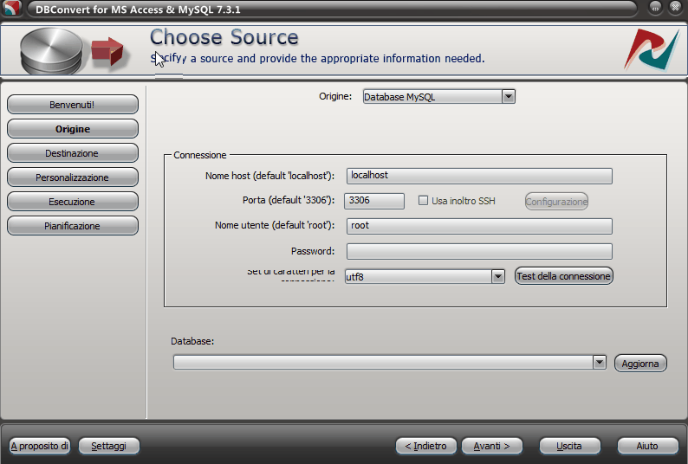The width and height of the screenshot is (688, 464).
Task: Click the Porta 3306 input field
Action: (374, 201)
